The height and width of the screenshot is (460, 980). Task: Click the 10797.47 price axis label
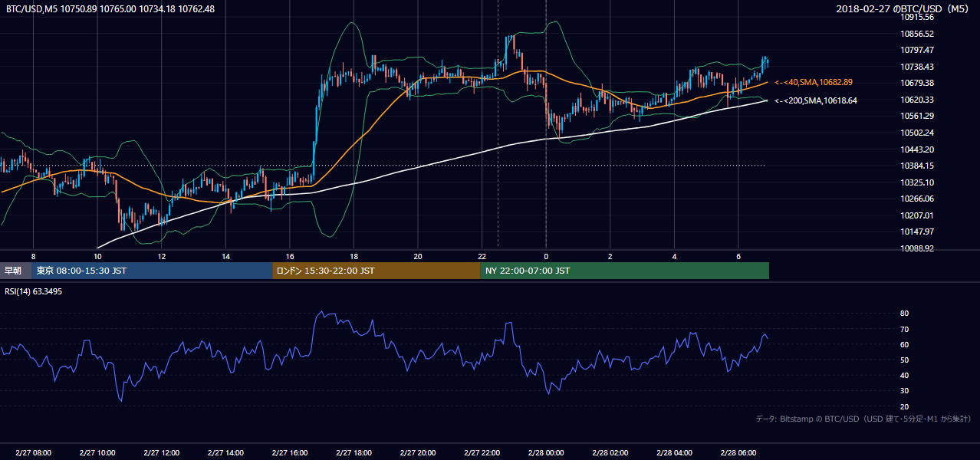pos(916,50)
